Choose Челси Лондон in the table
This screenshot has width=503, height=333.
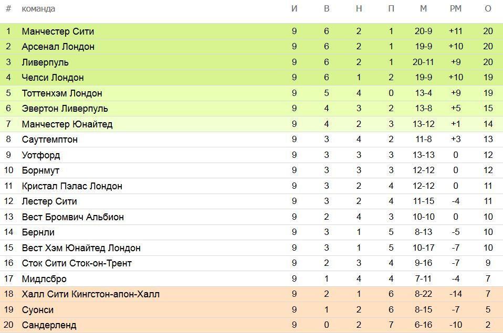click(53, 78)
